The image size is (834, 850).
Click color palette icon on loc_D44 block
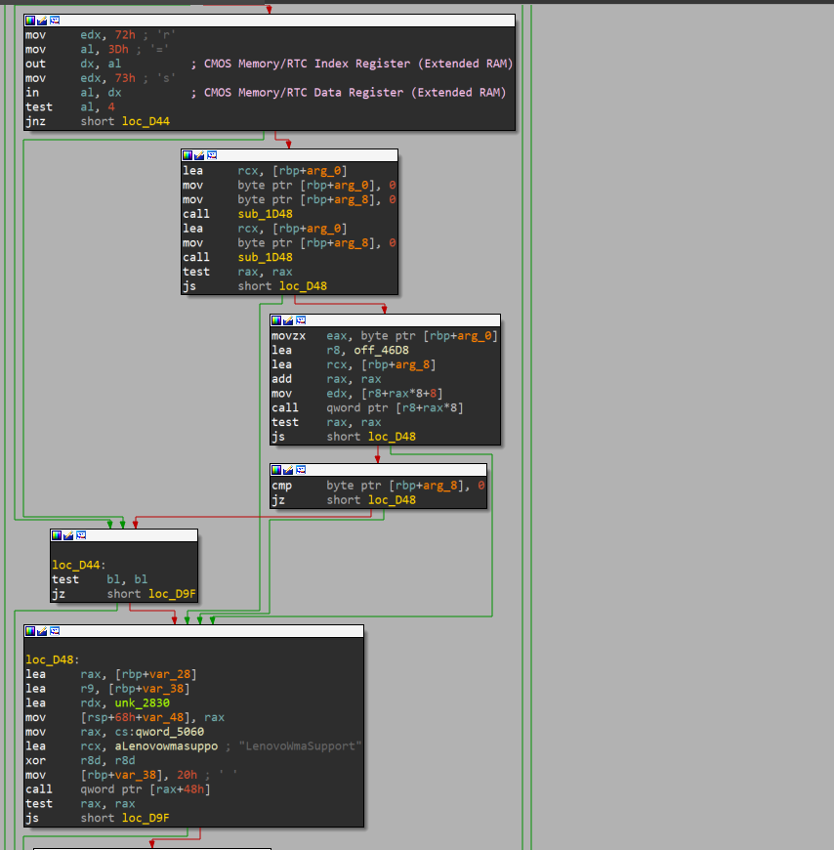(57, 535)
